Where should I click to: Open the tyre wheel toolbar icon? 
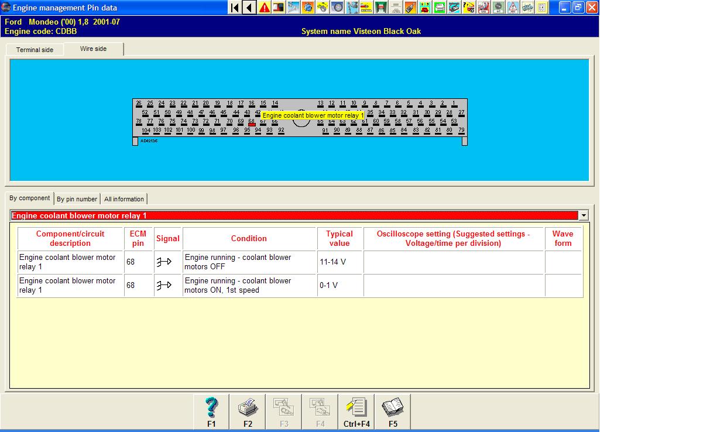pyautogui.click(x=337, y=8)
